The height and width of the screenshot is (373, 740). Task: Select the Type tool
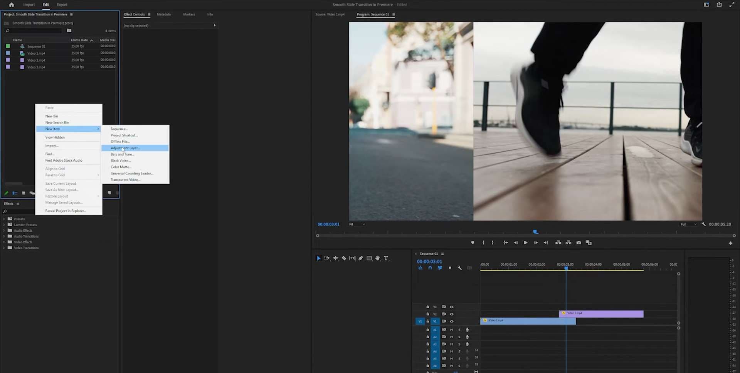tap(386, 258)
